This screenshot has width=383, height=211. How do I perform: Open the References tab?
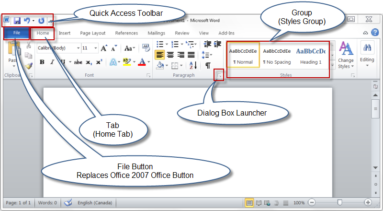(126, 33)
